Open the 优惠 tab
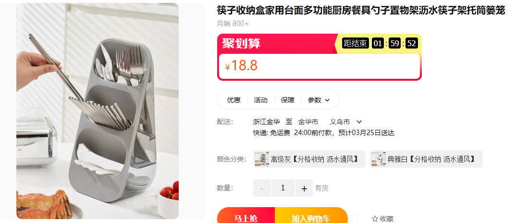The image size is (516, 223). [233, 100]
